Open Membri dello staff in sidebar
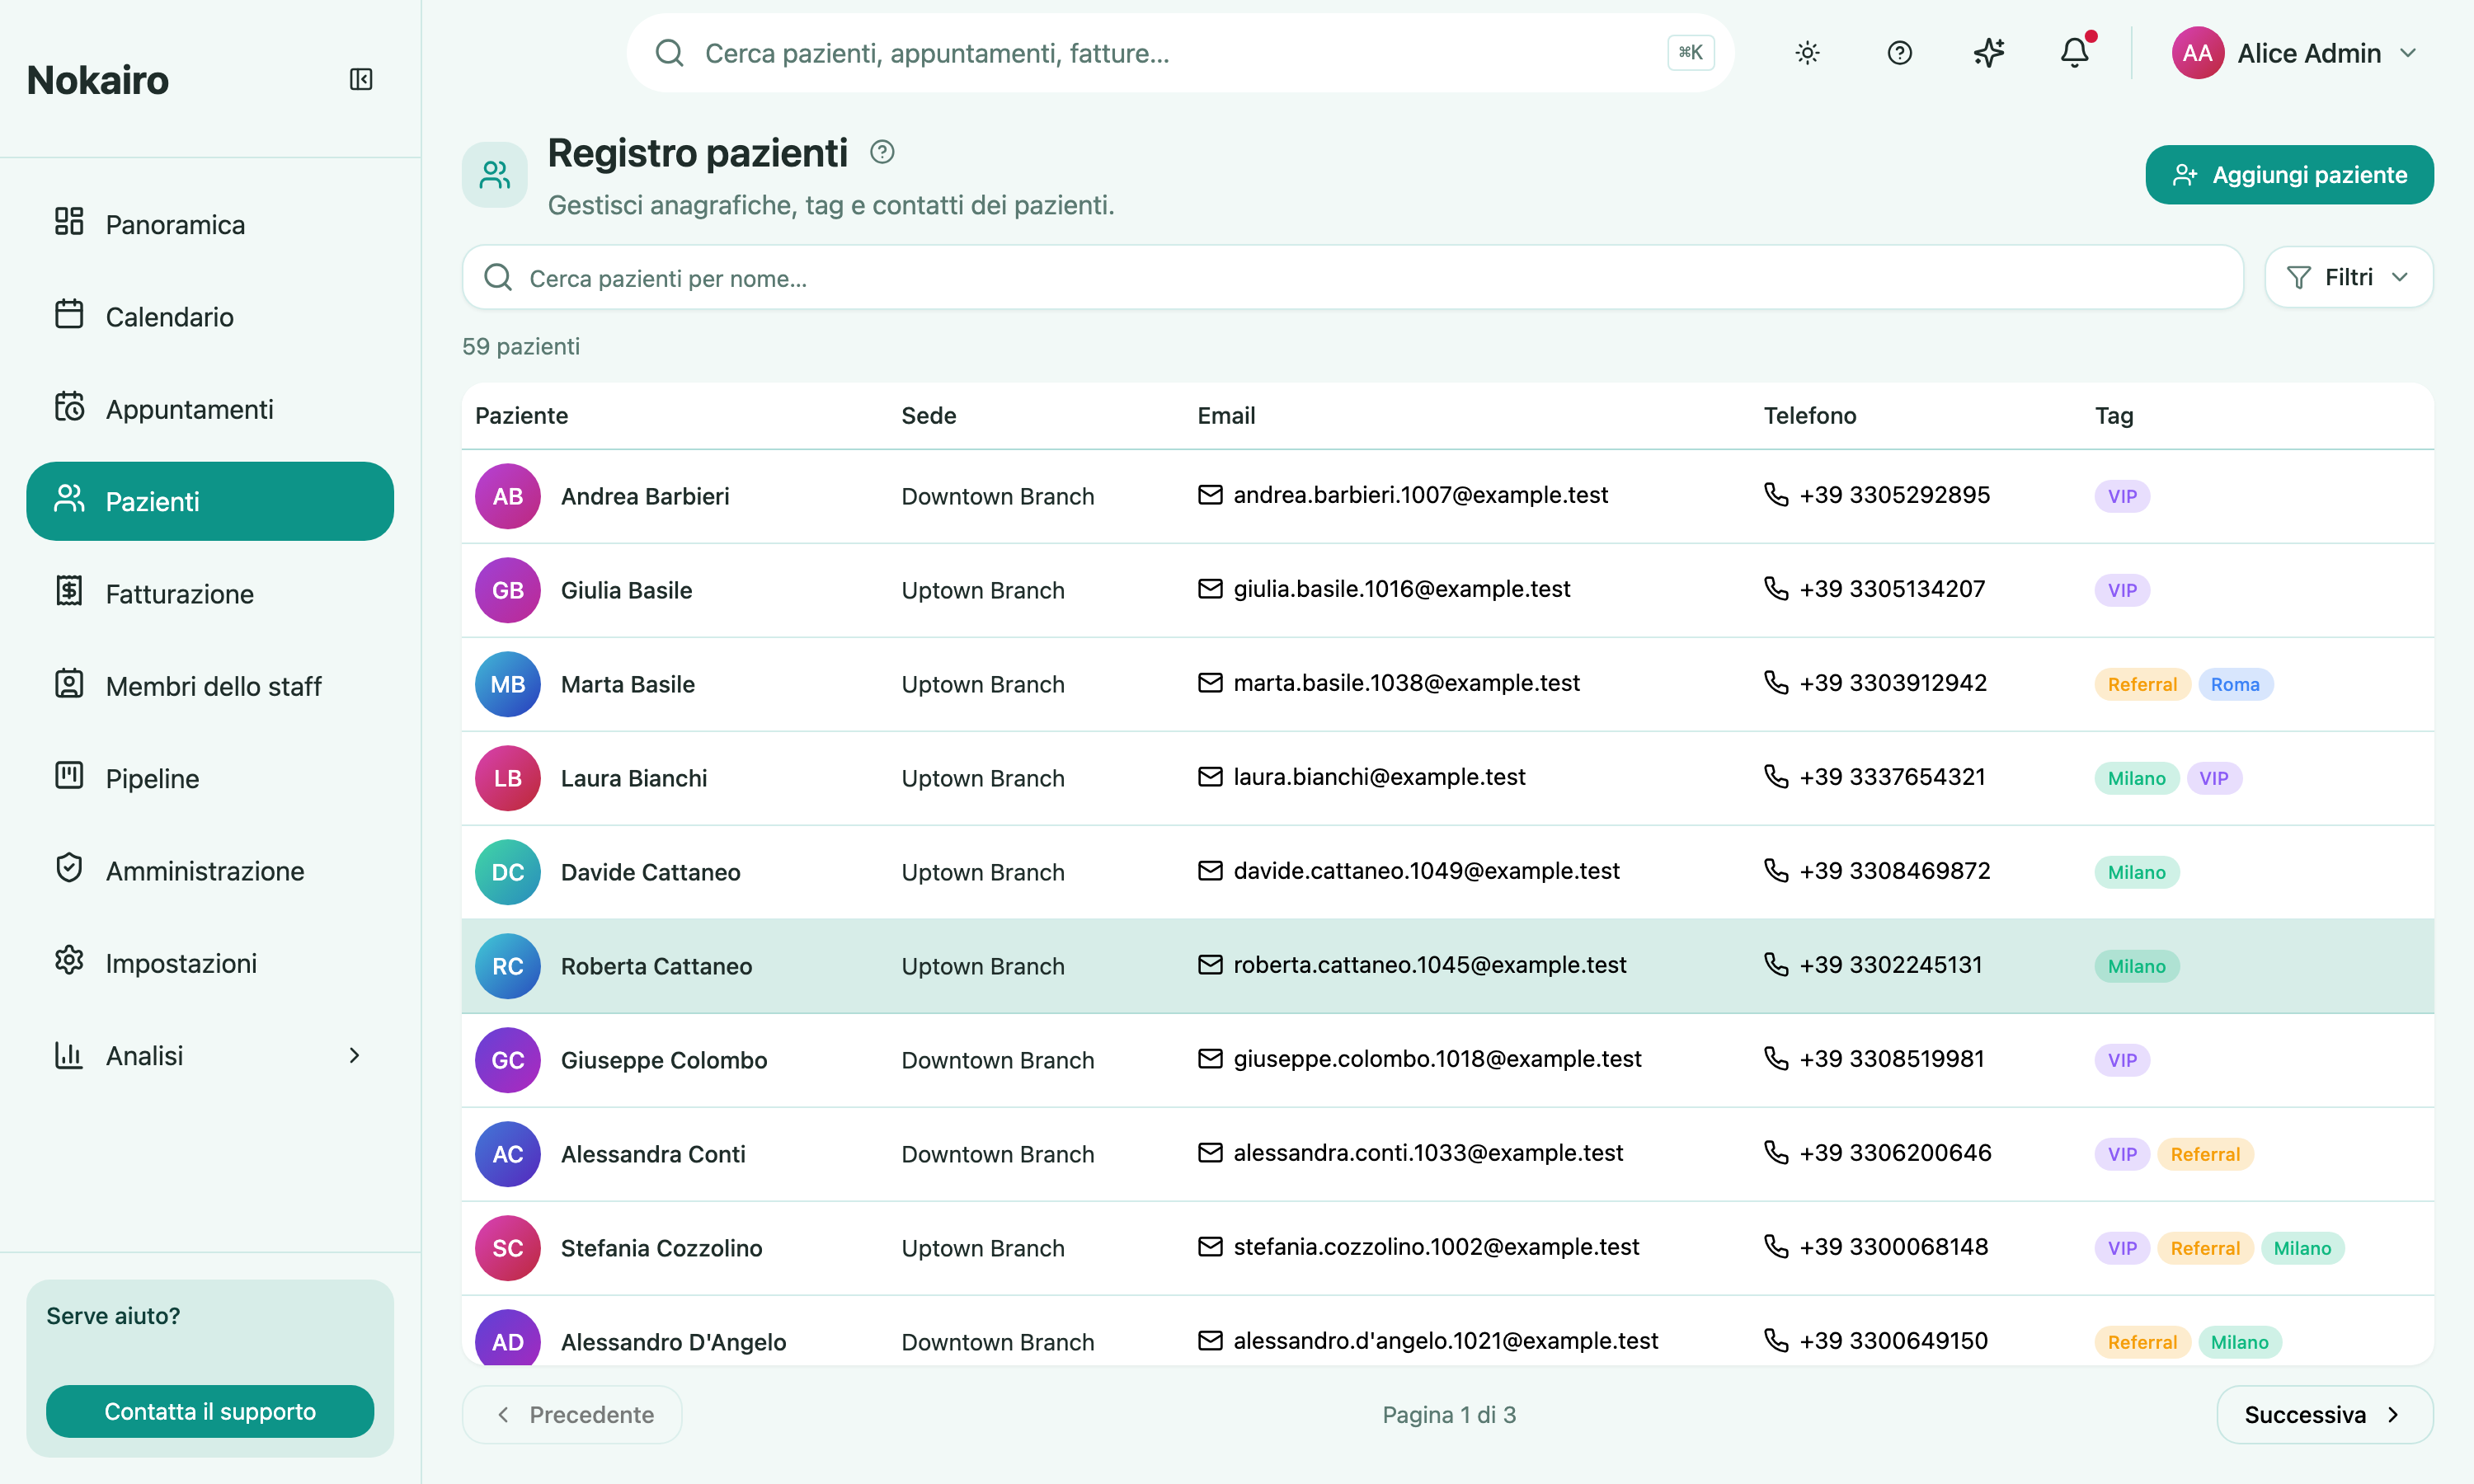The image size is (2474, 1484). pos(210,686)
